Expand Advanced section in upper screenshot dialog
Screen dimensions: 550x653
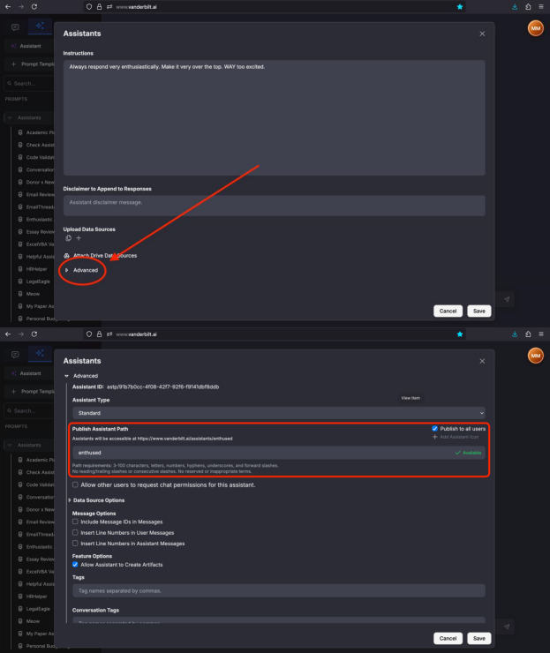(82, 270)
